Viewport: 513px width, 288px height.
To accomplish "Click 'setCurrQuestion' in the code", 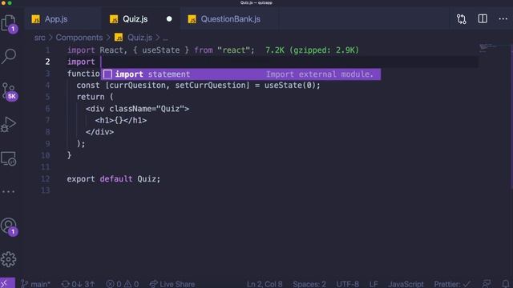I will pos(210,86).
